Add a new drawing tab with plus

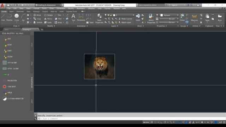[x=42, y=30]
